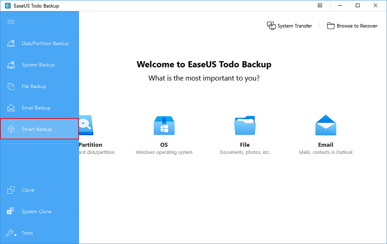Click the Disk/Partition Backup drive icon
This screenshot has width=387, height=244.
[11, 43]
